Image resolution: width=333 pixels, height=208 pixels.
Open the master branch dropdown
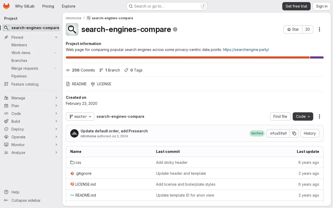click(80, 116)
